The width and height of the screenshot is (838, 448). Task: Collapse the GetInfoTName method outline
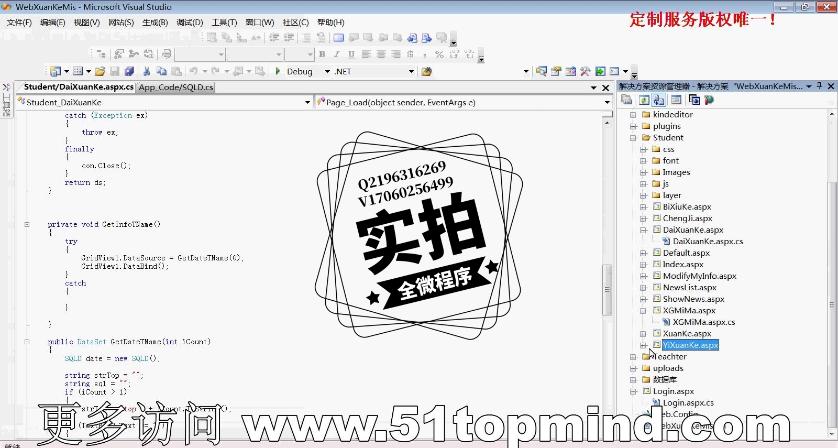click(27, 224)
